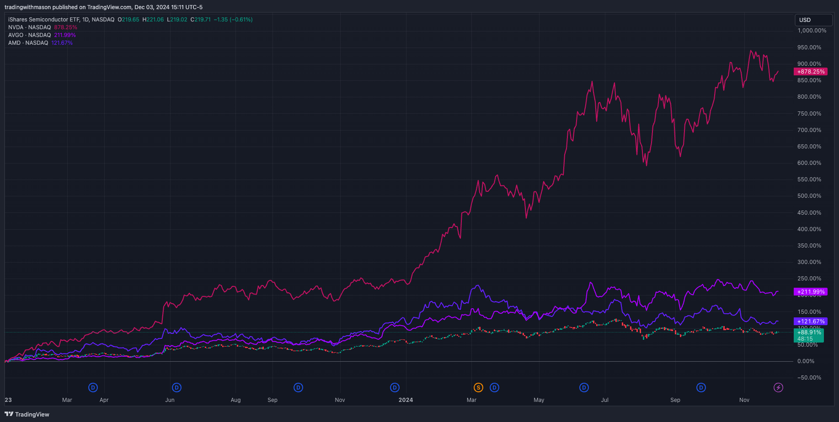Click the TradingView logo at bottom left
839x422 pixels.
coord(27,414)
